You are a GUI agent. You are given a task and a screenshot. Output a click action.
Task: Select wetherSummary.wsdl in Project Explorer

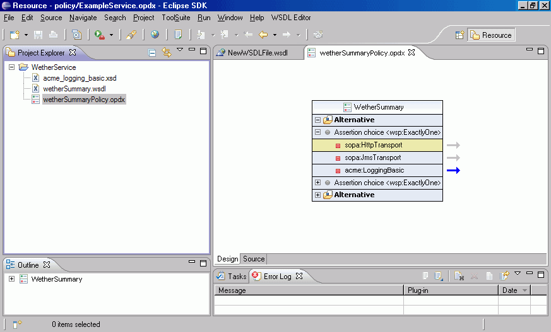(x=74, y=89)
